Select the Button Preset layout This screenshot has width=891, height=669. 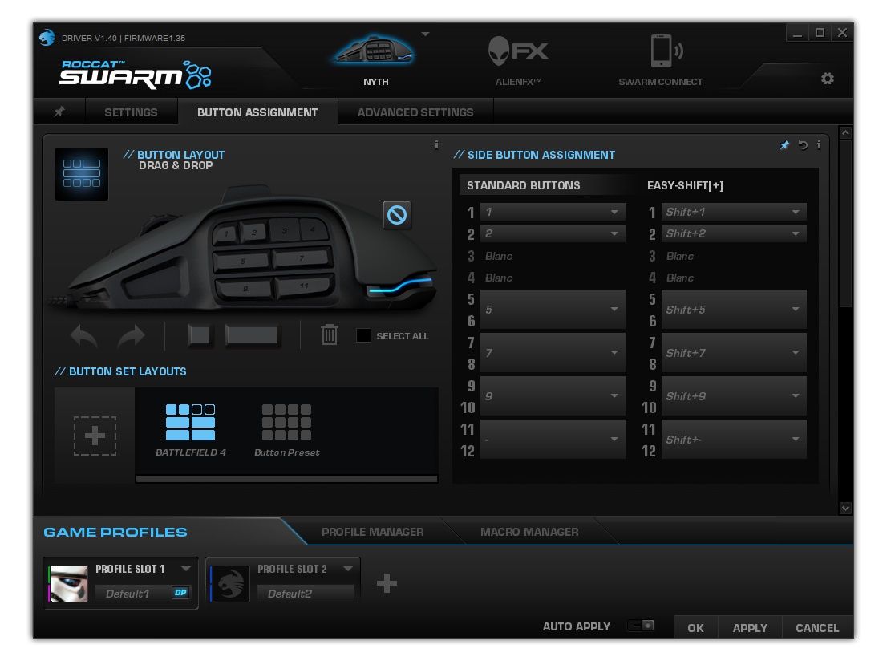tap(287, 430)
